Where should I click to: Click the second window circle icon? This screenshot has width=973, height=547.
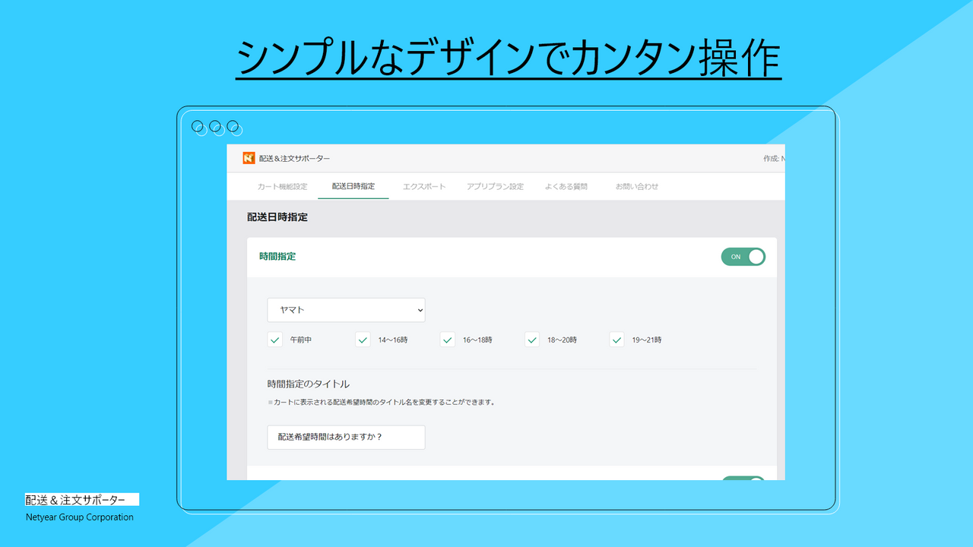215,128
